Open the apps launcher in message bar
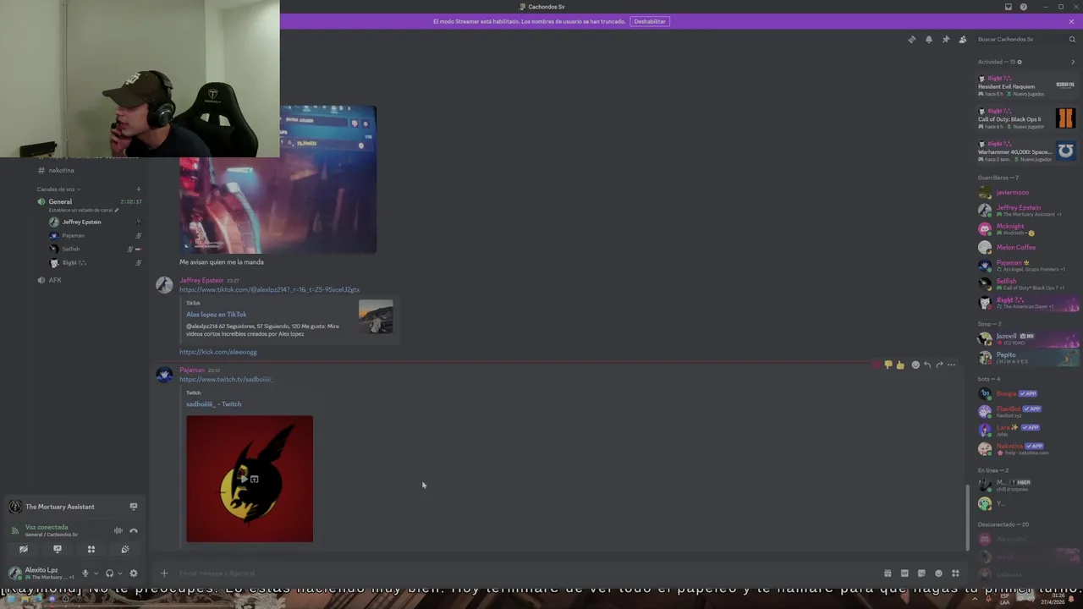 (955, 573)
